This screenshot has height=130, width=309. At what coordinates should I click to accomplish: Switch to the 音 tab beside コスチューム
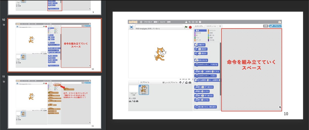tap(220, 26)
